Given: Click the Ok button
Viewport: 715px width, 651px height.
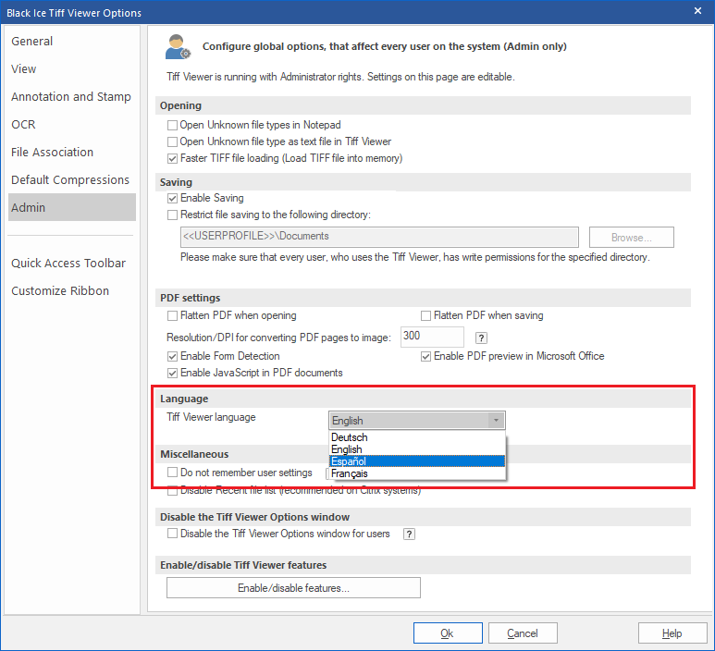Looking at the screenshot, I should point(448,633).
